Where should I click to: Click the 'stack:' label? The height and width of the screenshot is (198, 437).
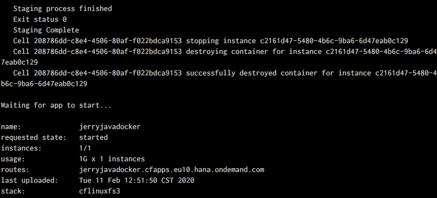coord(13,192)
